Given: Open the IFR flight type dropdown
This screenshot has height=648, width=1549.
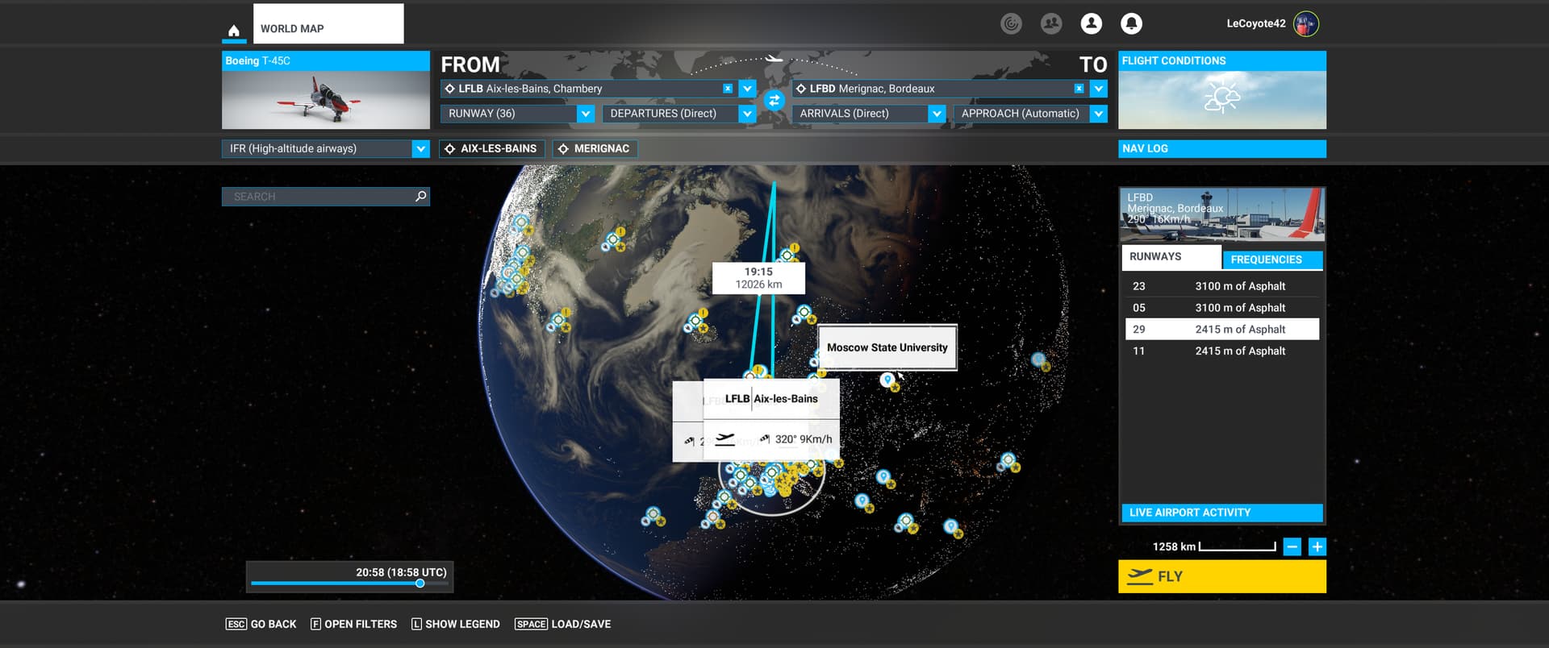Looking at the screenshot, I should 420,148.
